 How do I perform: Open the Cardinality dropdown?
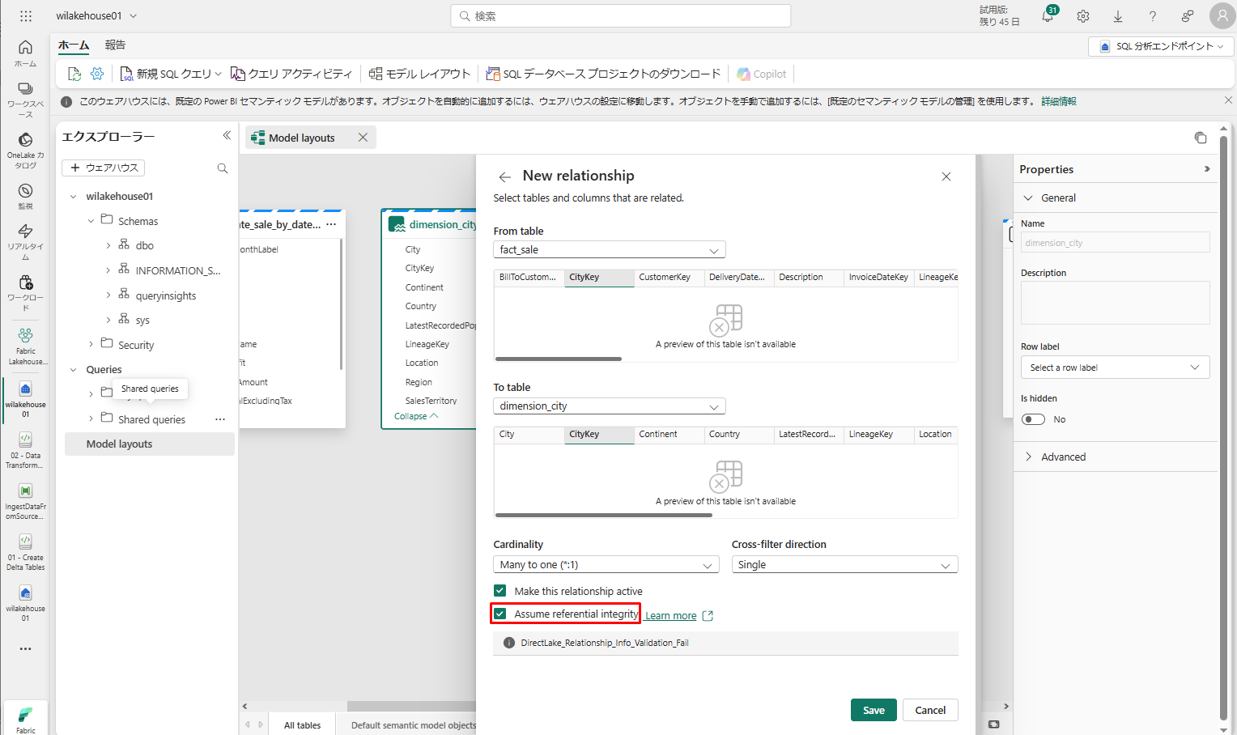606,565
